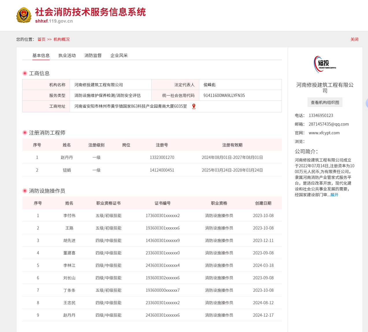Viewport: 368px width, 332px height.
Task: Click created date 2024-03-18
Action: click(263, 265)
